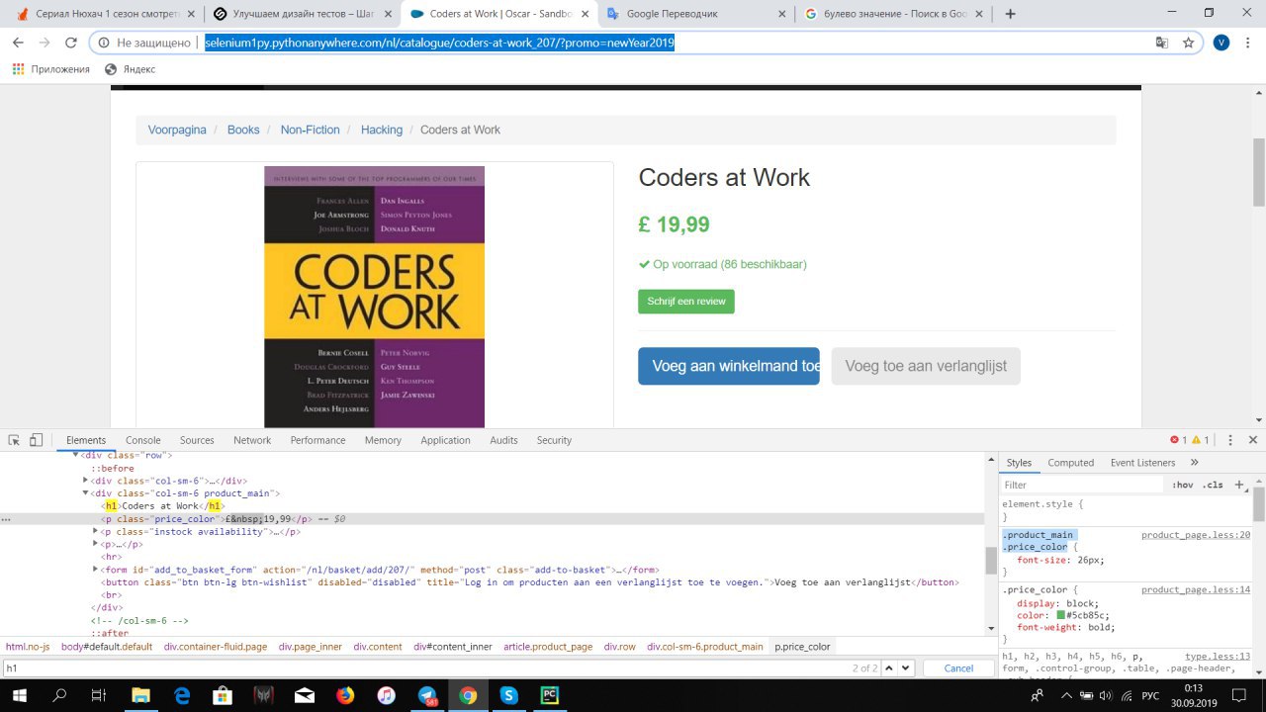The image size is (1266, 712).
Task: Open the Voorpagina breadcrumb link
Action: pyautogui.click(x=177, y=130)
